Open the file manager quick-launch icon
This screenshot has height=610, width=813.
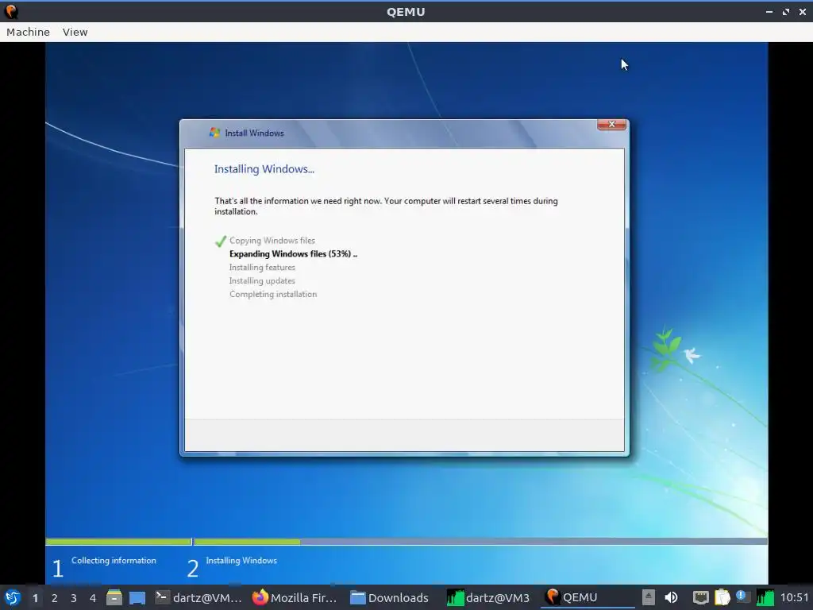(x=114, y=597)
